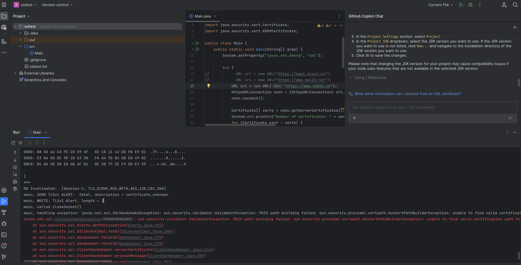Start a new Copilot chat conversation
The width and height of the screenshot is (521, 265).
515,27
